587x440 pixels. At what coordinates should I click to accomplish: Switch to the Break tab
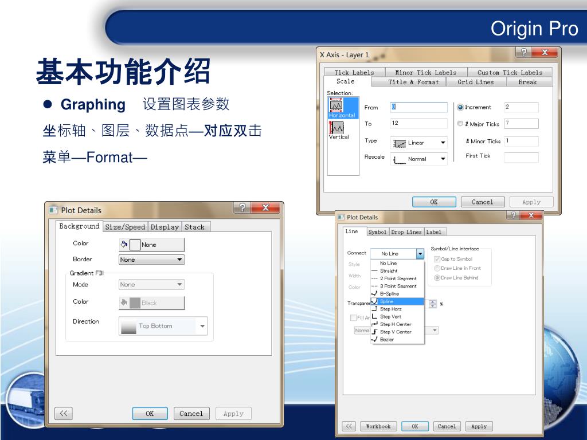[x=527, y=82]
